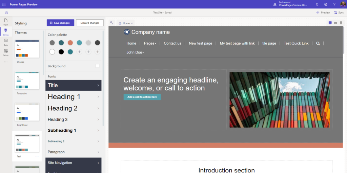
Task: Click the Introduction section heading
Action: (227, 170)
